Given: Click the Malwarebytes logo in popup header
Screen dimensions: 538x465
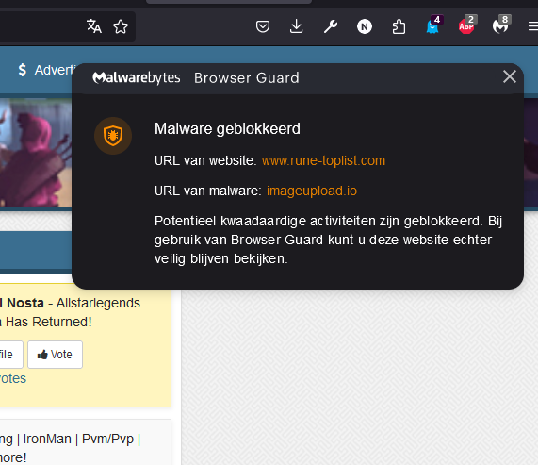Looking at the screenshot, I should pos(137,77).
